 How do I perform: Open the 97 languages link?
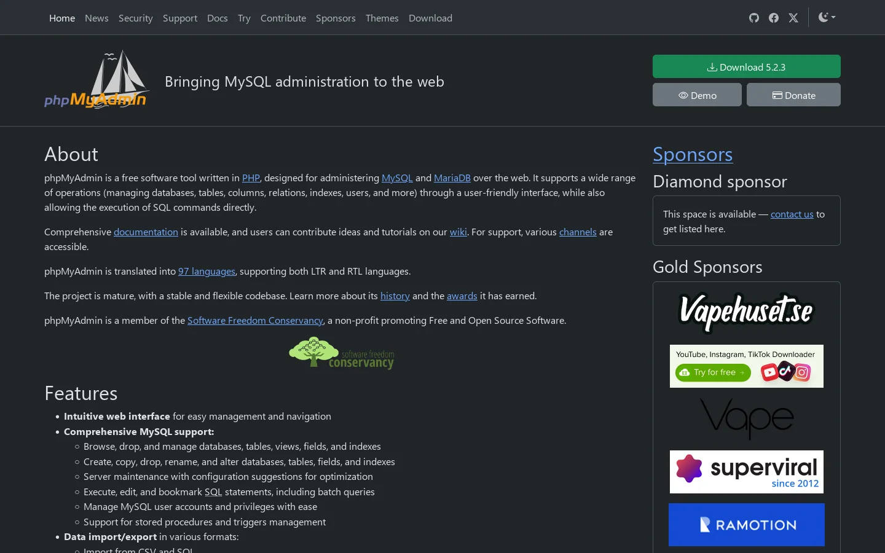(206, 272)
